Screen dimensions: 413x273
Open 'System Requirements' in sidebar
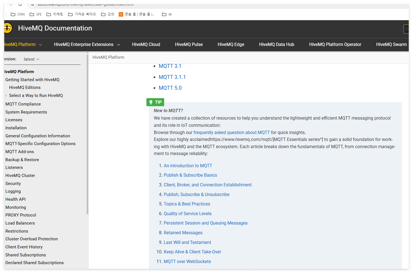[x=26, y=112]
